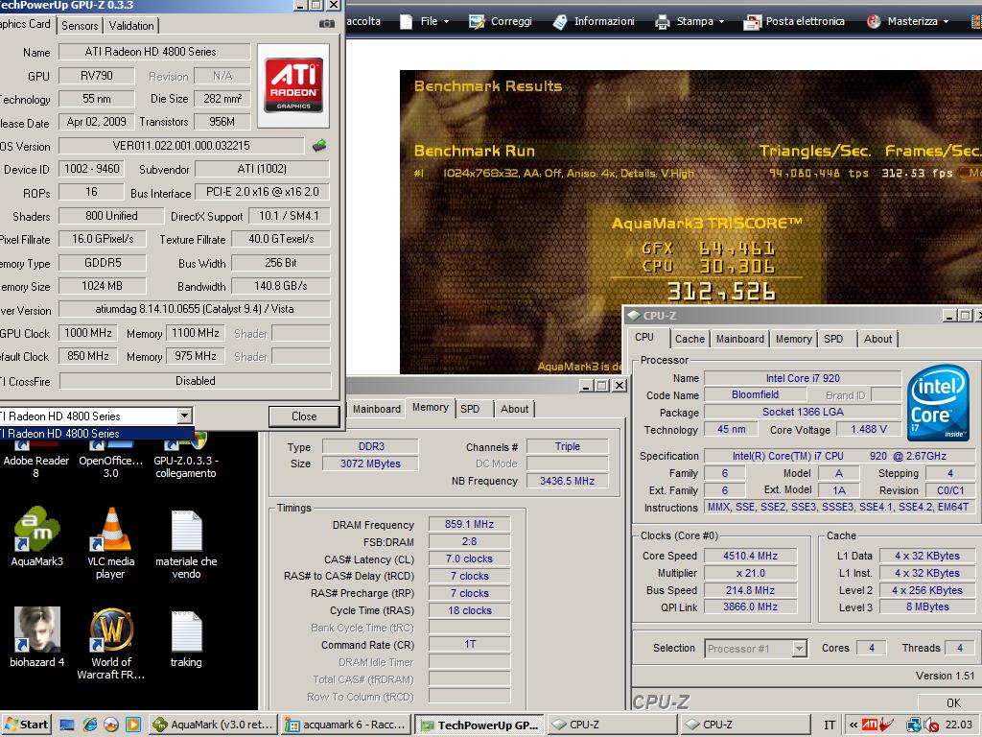Click the volume muted tray icon
This screenshot has width=982, height=737.
pos(931,725)
